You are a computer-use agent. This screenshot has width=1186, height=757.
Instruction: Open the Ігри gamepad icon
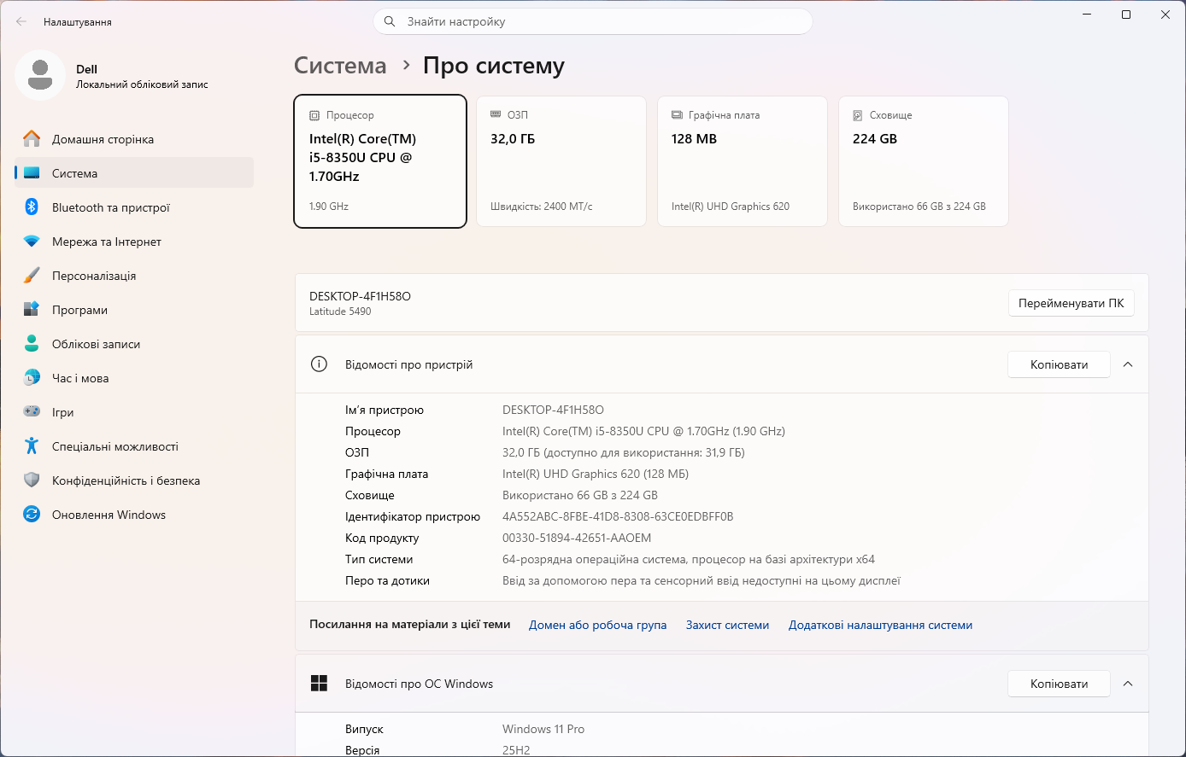[32, 412]
